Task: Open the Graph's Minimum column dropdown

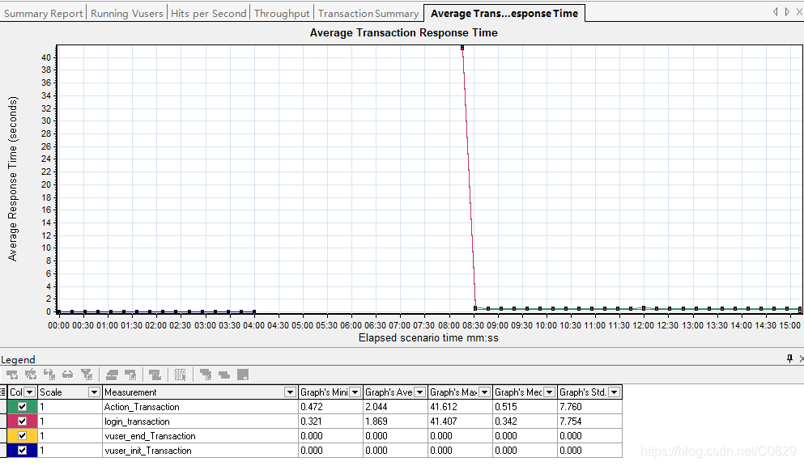Action: (355, 392)
